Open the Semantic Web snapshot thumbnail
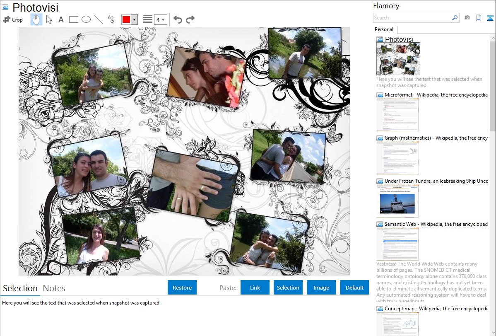This screenshot has width=496, height=336. (x=397, y=244)
